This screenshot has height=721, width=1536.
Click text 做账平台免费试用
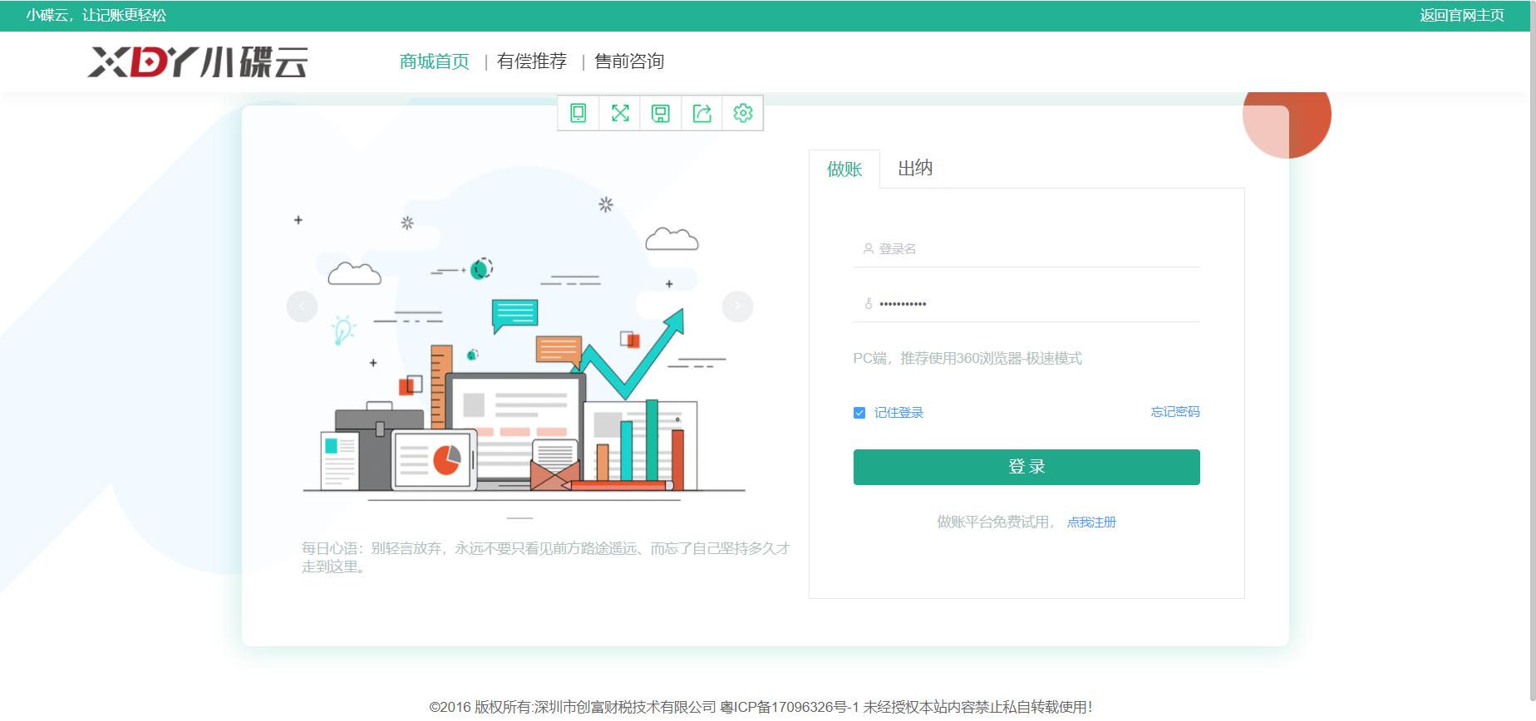995,522
